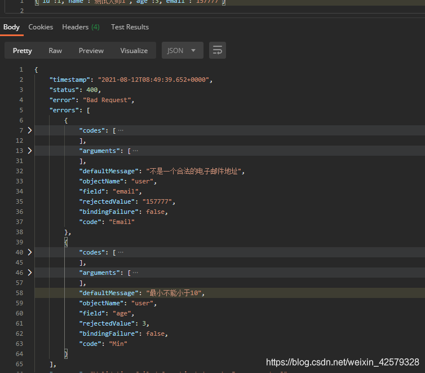Select the Preview view
Screen dimensions: 425x373
91,51
